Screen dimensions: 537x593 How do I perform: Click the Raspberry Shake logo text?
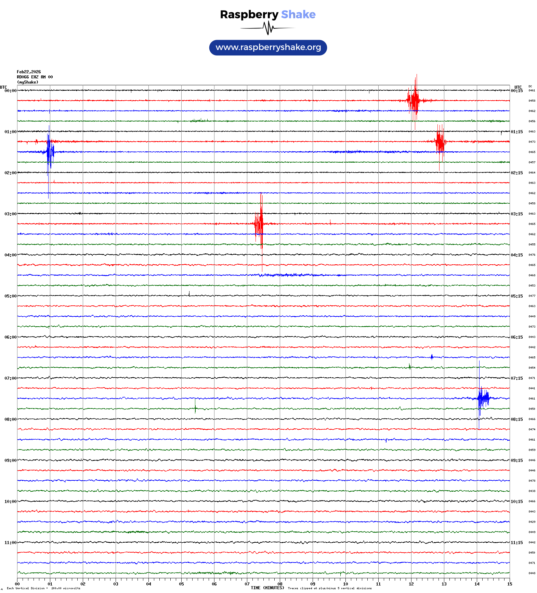(x=268, y=15)
